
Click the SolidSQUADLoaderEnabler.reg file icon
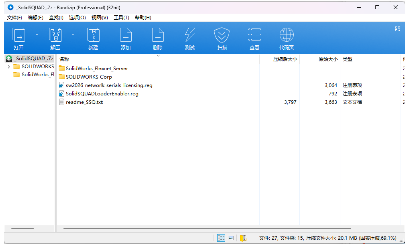click(x=62, y=94)
